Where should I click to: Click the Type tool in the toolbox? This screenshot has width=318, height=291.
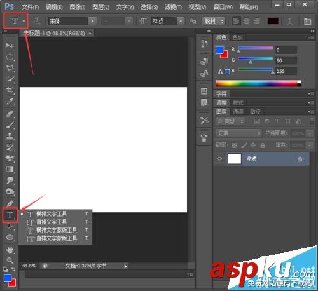point(10,215)
